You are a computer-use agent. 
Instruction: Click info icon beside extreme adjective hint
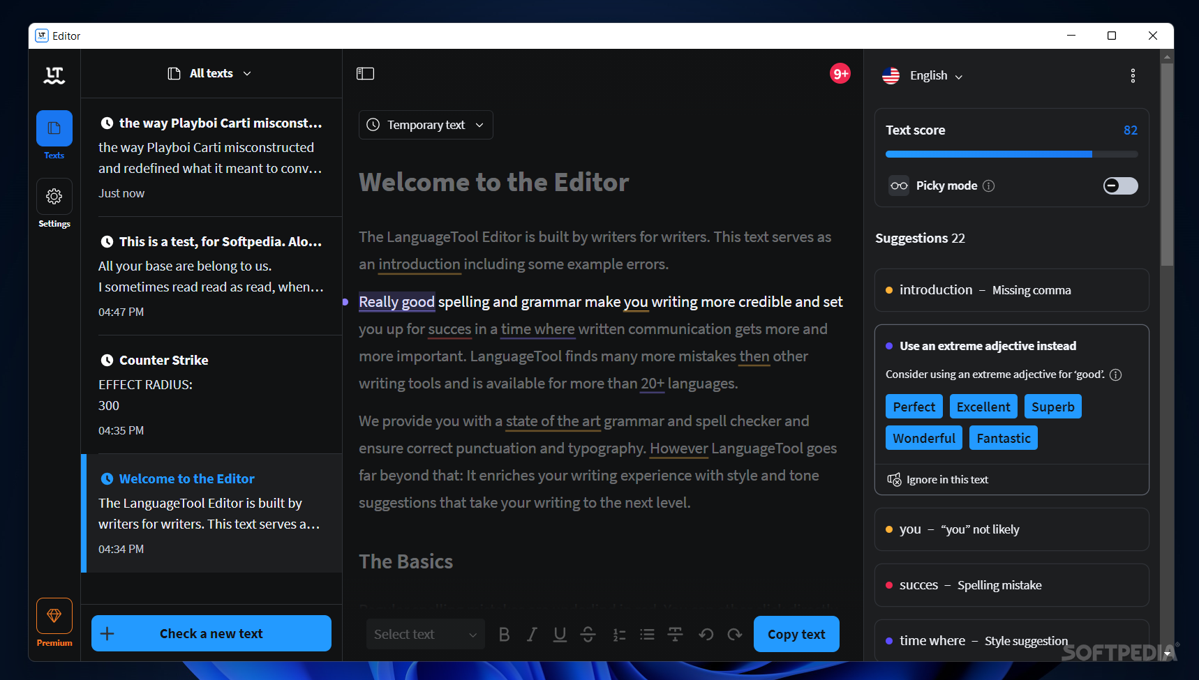(1115, 375)
